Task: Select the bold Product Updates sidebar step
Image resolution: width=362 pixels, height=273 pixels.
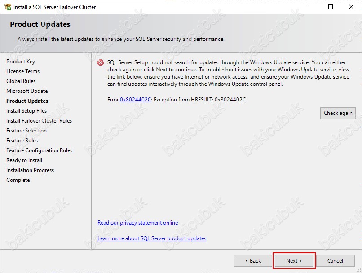Action: [27, 101]
